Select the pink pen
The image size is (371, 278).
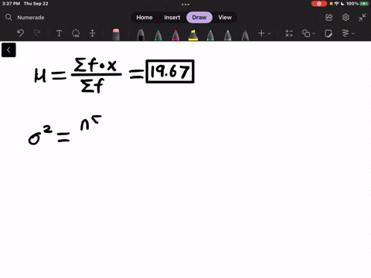pyautogui.click(x=175, y=35)
